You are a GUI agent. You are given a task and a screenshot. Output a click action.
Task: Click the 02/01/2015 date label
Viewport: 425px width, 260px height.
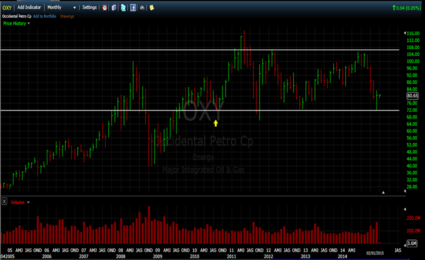click(x=375, y=253)
